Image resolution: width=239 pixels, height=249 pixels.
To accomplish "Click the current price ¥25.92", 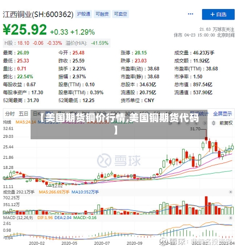I will click(25, 30).
